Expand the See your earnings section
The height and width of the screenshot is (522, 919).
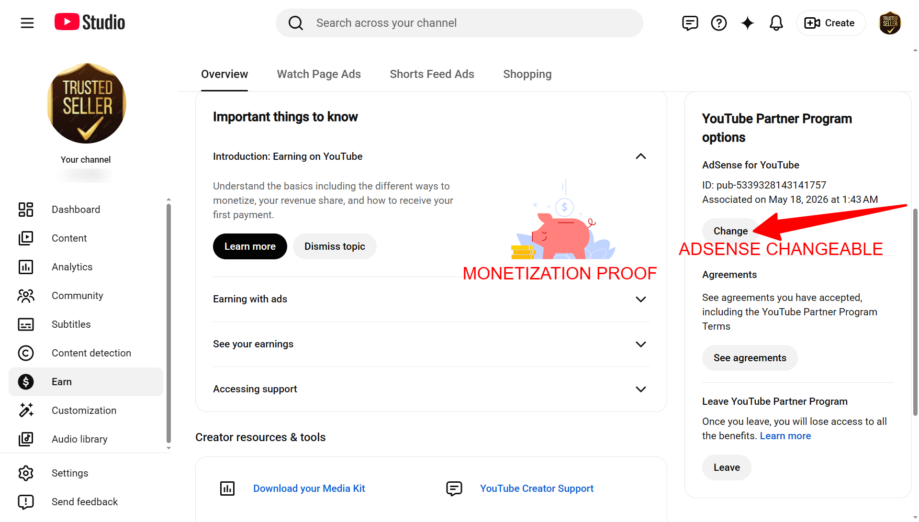pos(431,344)
